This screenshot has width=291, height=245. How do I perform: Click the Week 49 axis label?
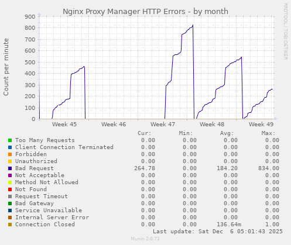point(261,125)
